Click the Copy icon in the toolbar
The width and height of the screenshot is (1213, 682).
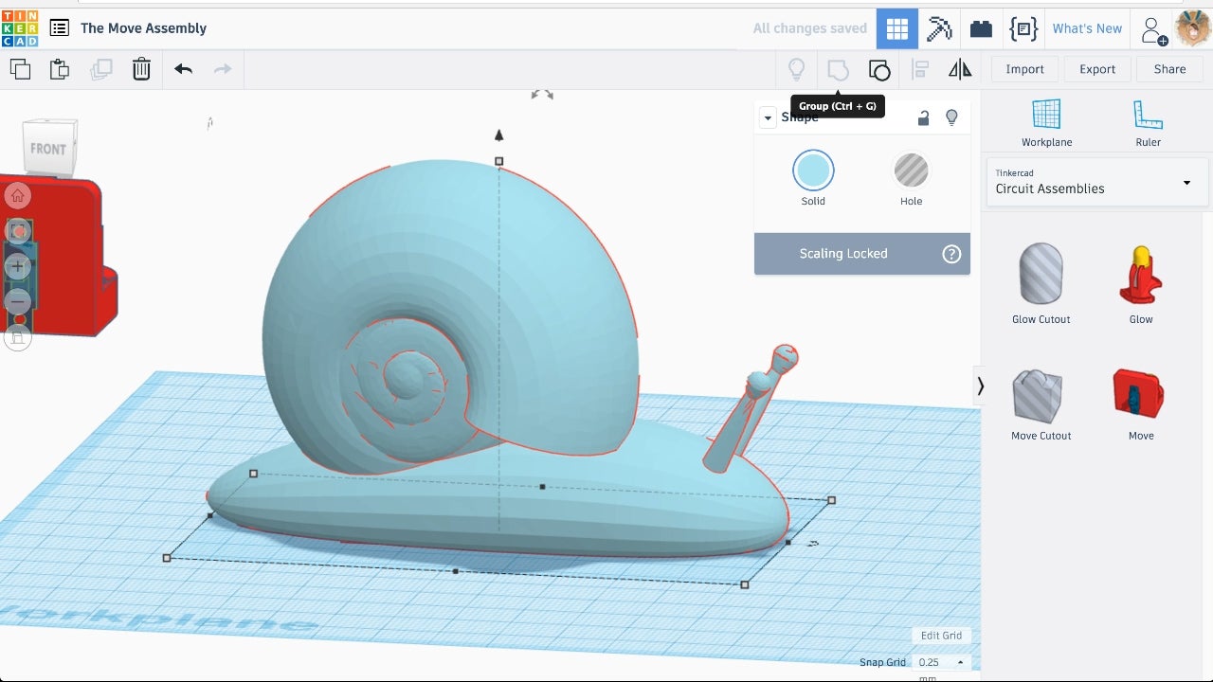pos(20,68)
